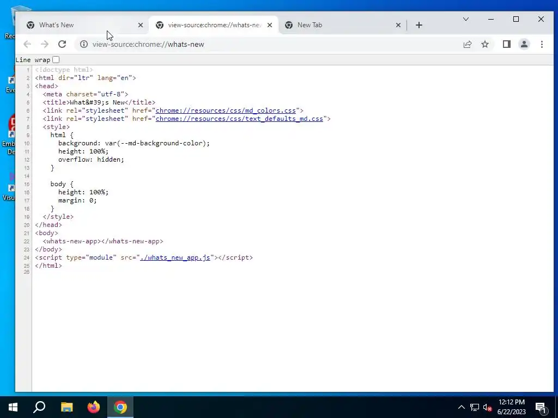Open the taskbar clock showing 12:12 PM
The height and width of the screenshot is (418, 558).
coord(511,407)
